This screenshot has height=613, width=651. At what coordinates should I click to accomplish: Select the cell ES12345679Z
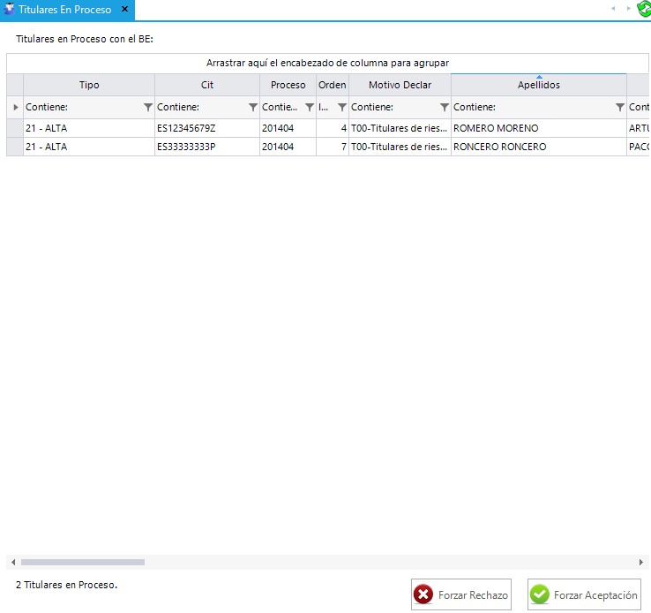pos(207,128)
